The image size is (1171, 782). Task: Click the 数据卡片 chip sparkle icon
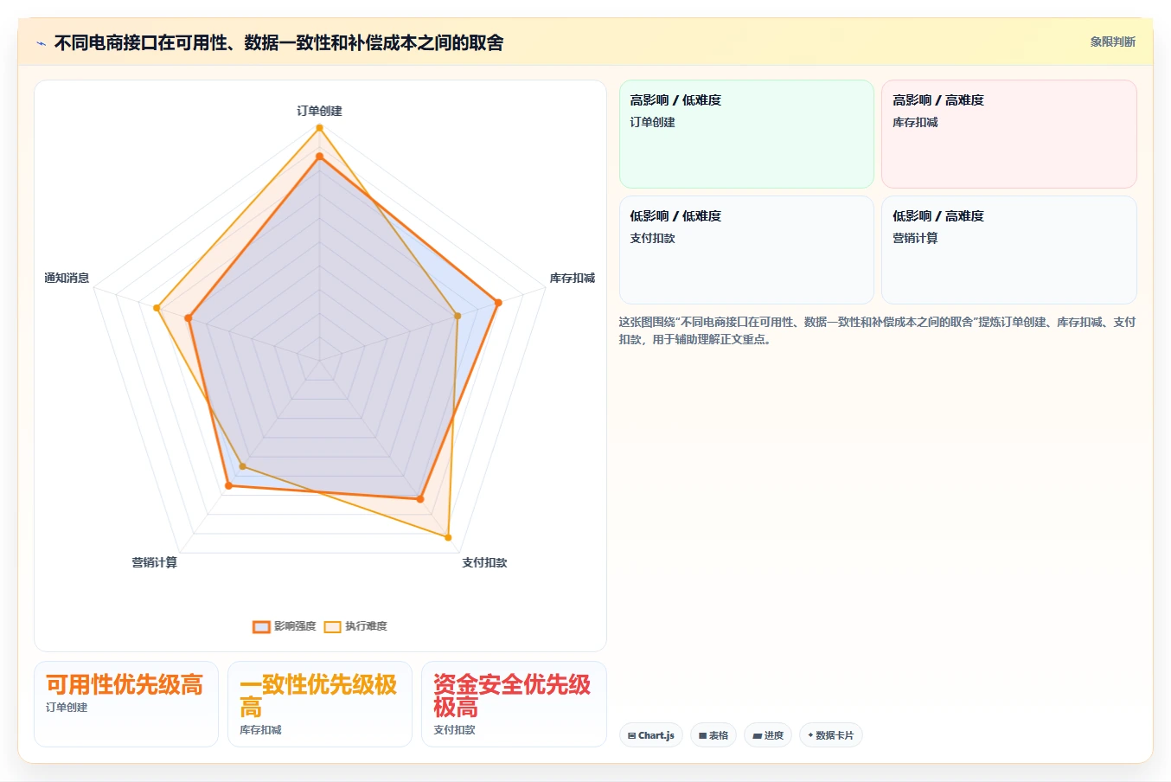coord(810,735)
